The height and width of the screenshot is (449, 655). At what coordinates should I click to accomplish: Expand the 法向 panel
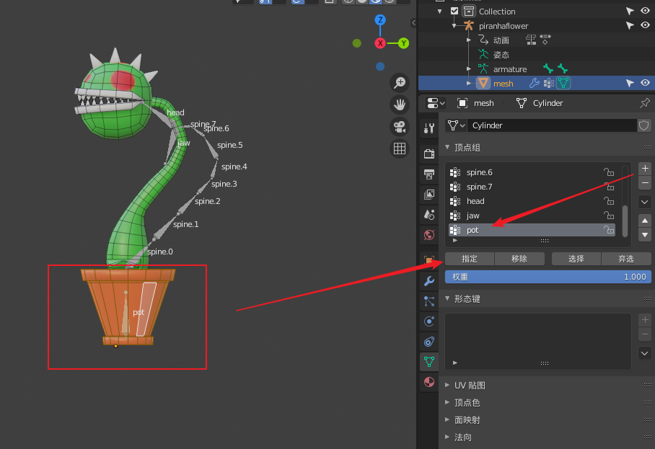coord(447,437)
